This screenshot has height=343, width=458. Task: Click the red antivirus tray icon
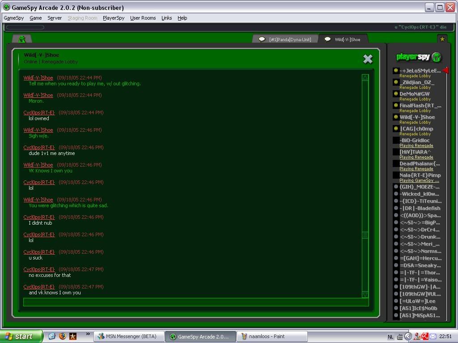point(425,337)
